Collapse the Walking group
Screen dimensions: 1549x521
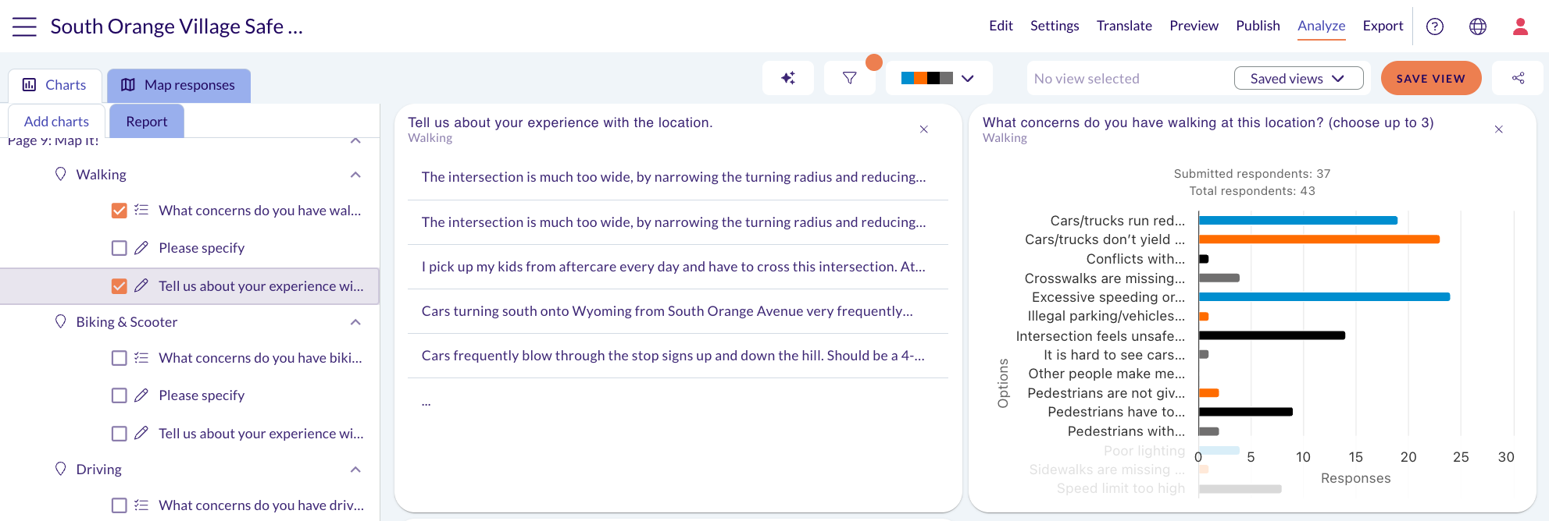[x=355, y=175]
